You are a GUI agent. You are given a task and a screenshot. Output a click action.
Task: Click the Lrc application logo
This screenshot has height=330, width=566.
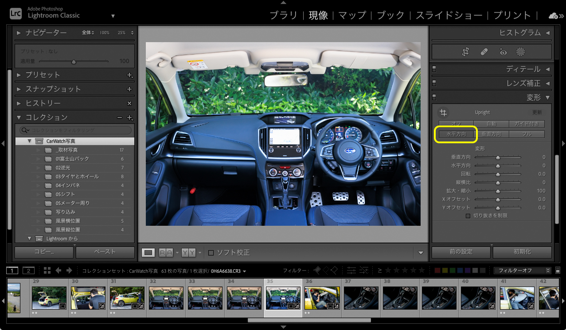point(16,13)
